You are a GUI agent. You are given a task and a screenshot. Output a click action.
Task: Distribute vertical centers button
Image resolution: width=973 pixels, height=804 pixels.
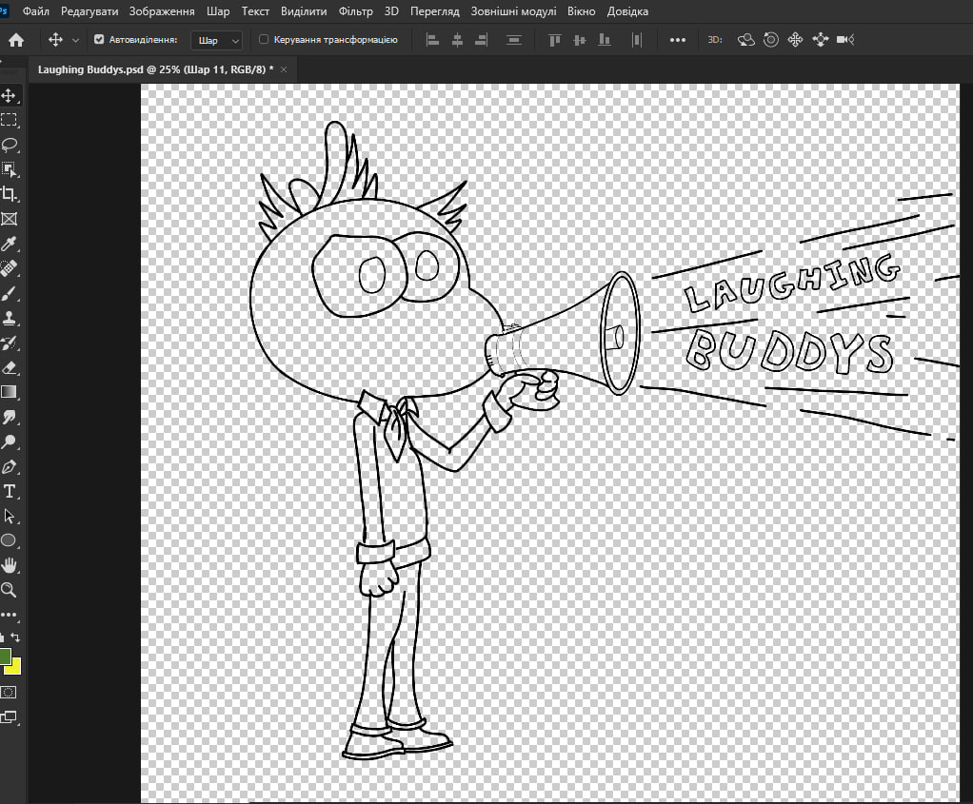tap(514, 40)
